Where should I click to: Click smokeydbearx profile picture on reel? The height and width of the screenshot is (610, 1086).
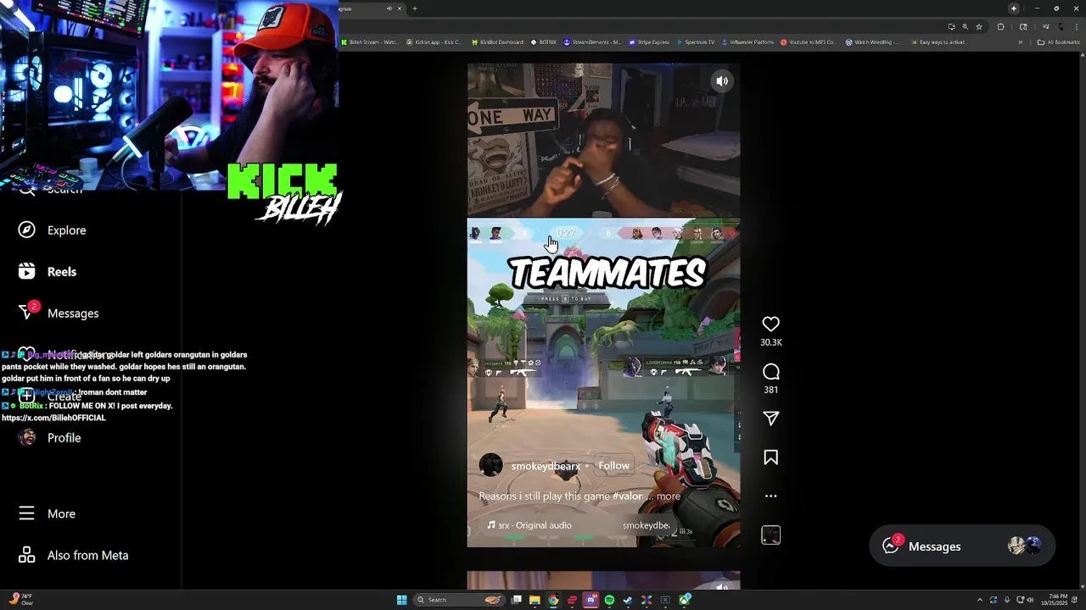[x=490, y=465]
